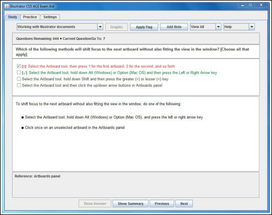Minimize the Illustrator CS5 ACE Exam Aid window
The height and width of the screenshot is (215, 272).
[x=242, y=6]
